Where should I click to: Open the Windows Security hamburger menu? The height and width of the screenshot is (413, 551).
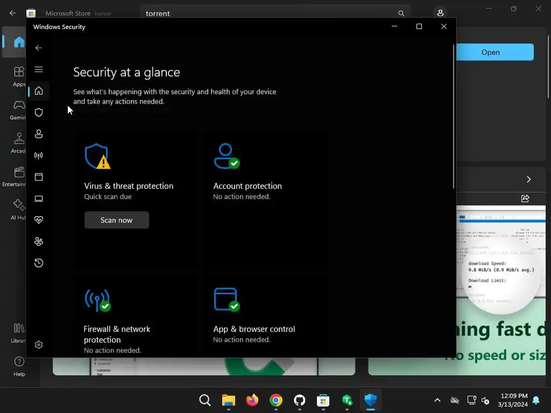[39, 69]
